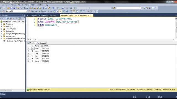Click the Execute button

click(x=33, y=11)
